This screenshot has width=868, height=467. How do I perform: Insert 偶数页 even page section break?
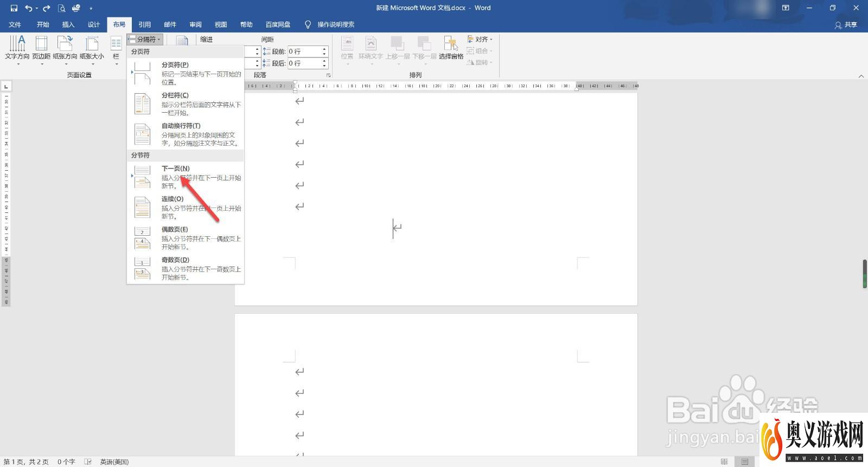[x=186, y=237]
